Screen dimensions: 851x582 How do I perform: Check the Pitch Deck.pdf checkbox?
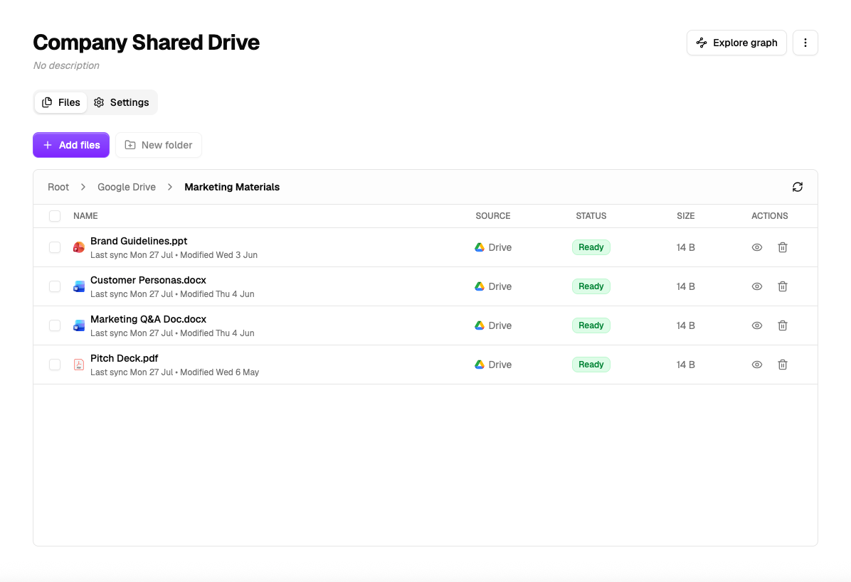click(55, 365)
